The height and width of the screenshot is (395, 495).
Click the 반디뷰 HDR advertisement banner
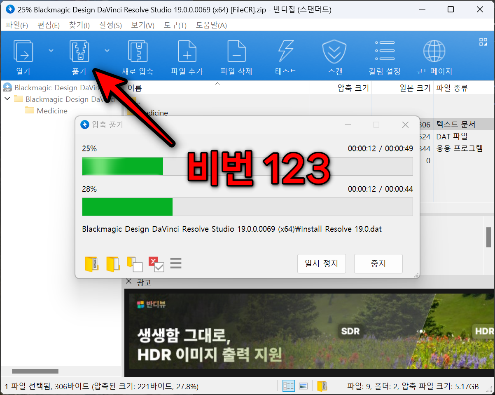(312, 331)
